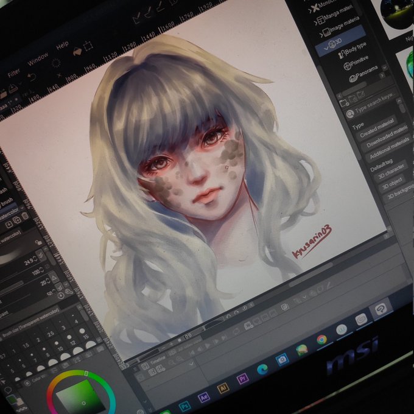Filter by Created material tag
414x414 pixels.
pyautogui.click(x=377, y=128)
